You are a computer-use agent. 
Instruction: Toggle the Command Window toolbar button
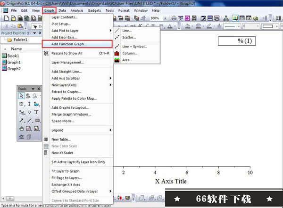pyautogui.click(x=249, y=18)
